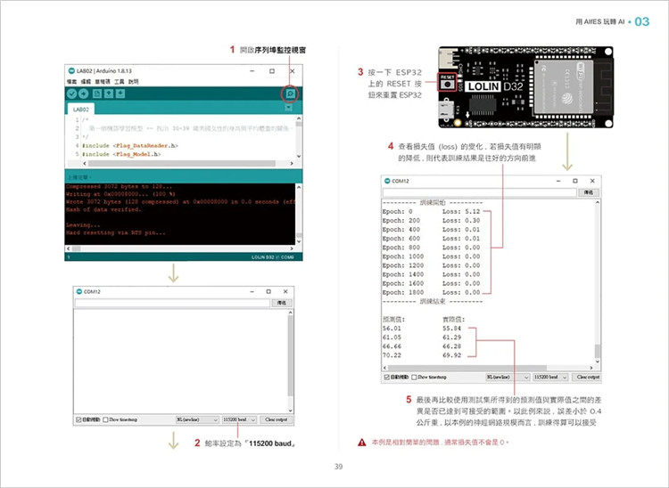Screen dimensions: 669x488
Task: Click the vertical scrollbar of the empty COM12 window
Action: pos(291,362)
